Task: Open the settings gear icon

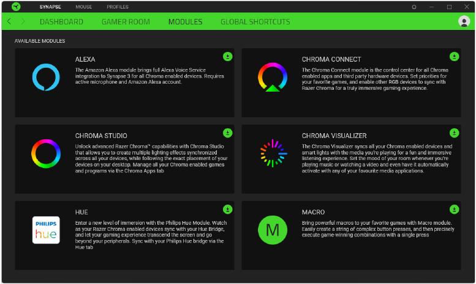Action: 414,7
